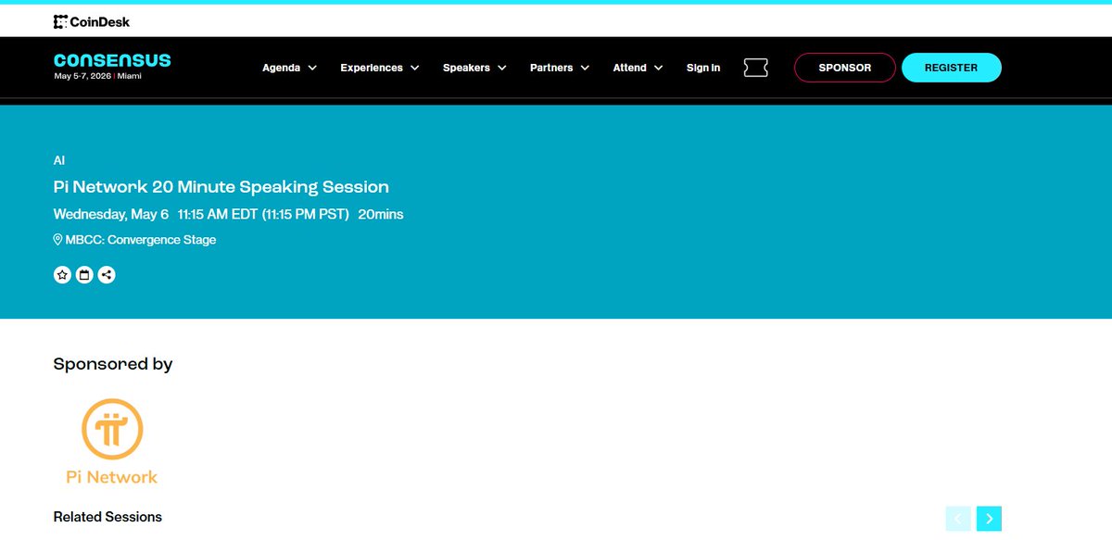Click the MBCC: Convergence Stage location
The width and height of the screenshot is (1112, 540).
[135, 240]
